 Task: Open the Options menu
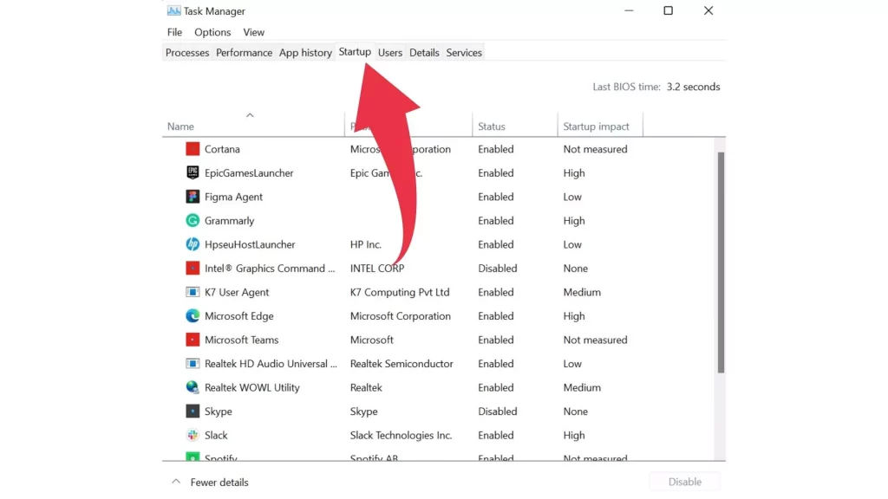pyautogui.click(x=212, y=32)
